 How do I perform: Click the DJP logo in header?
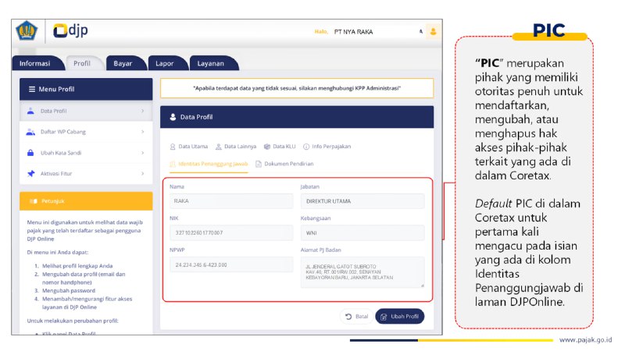(x=70, y=31)
